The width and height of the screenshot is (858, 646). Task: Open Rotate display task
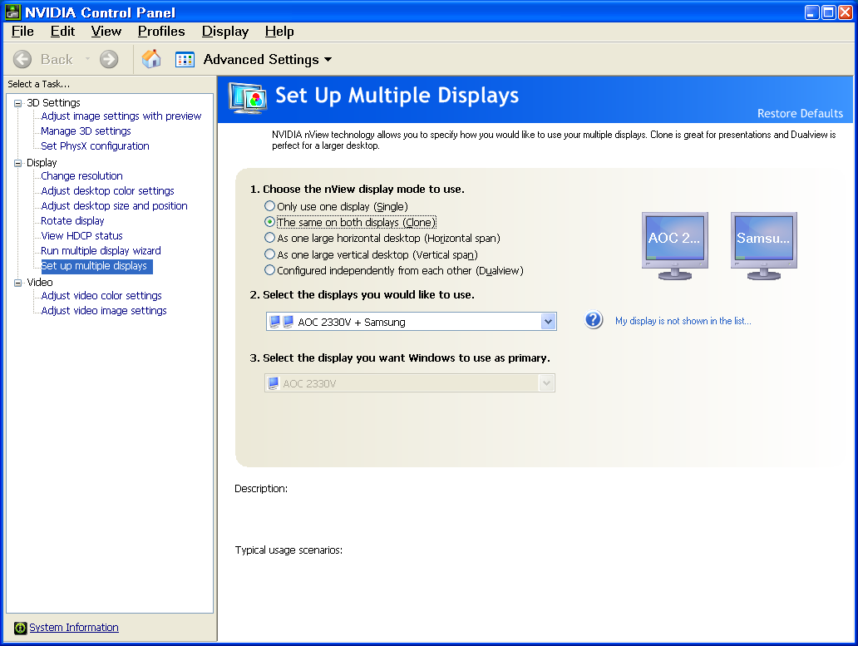click(x=72, y=220)
